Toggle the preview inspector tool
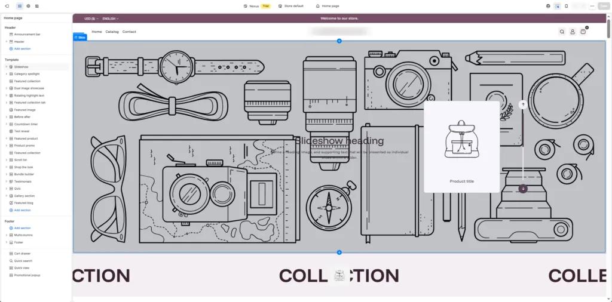The height and width of the screenshot is (302, 612). coord(557,6)
